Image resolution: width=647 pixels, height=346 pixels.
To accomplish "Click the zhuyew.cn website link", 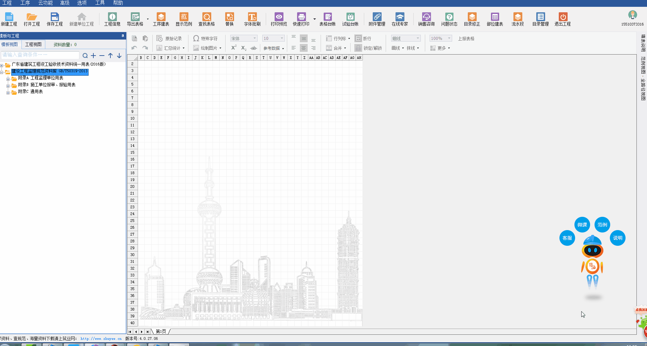I will [x=101, y=339].
